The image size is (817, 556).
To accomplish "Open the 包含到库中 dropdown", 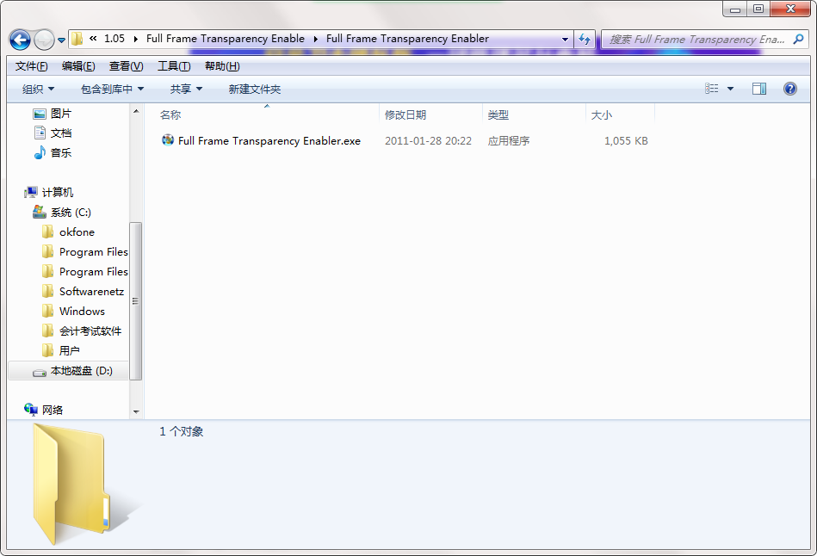I will click(112, 90).
